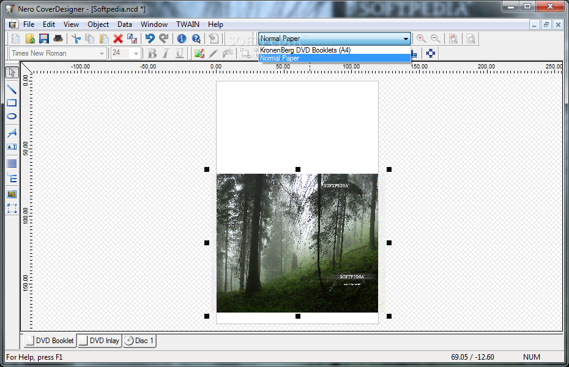Zoom out with the minus magnifier
569x367 pixels.
pyautogui.click(x=436, y=39)
